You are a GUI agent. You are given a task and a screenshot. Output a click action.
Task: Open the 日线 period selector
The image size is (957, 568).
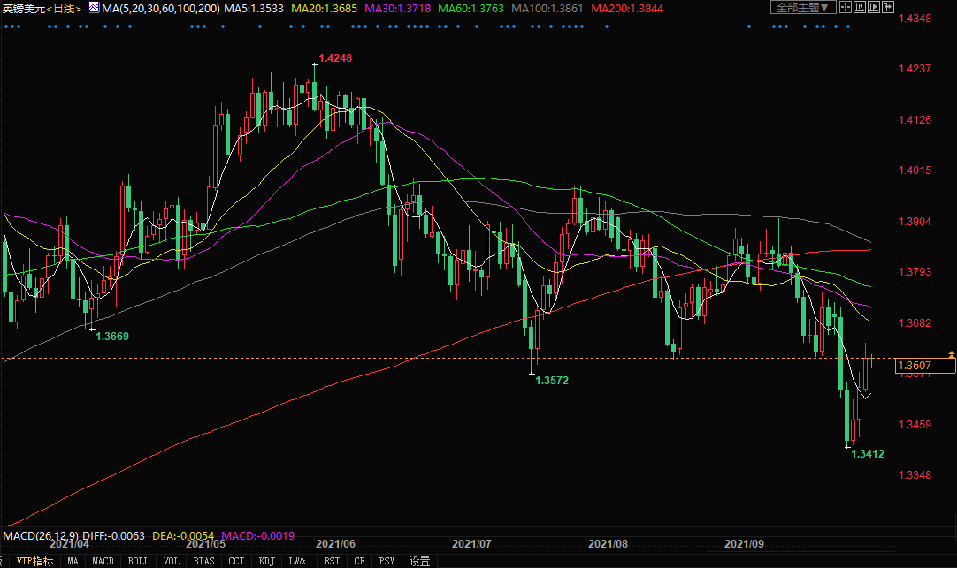coord(64,8)
